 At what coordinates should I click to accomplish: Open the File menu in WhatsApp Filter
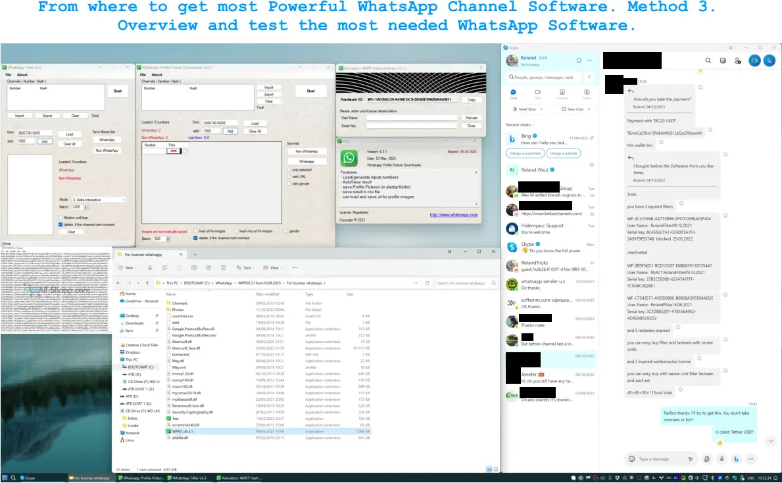pos(9,74)
